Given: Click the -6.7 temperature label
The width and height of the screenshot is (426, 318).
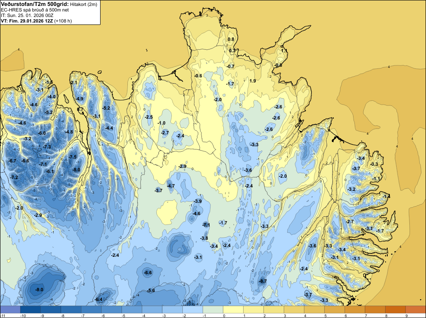Looking at the screenshot, I should (x=12, y=161).
